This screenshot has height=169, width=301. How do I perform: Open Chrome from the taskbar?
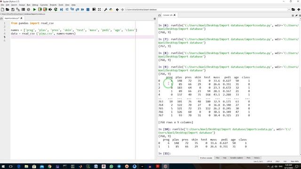(49, 166)
